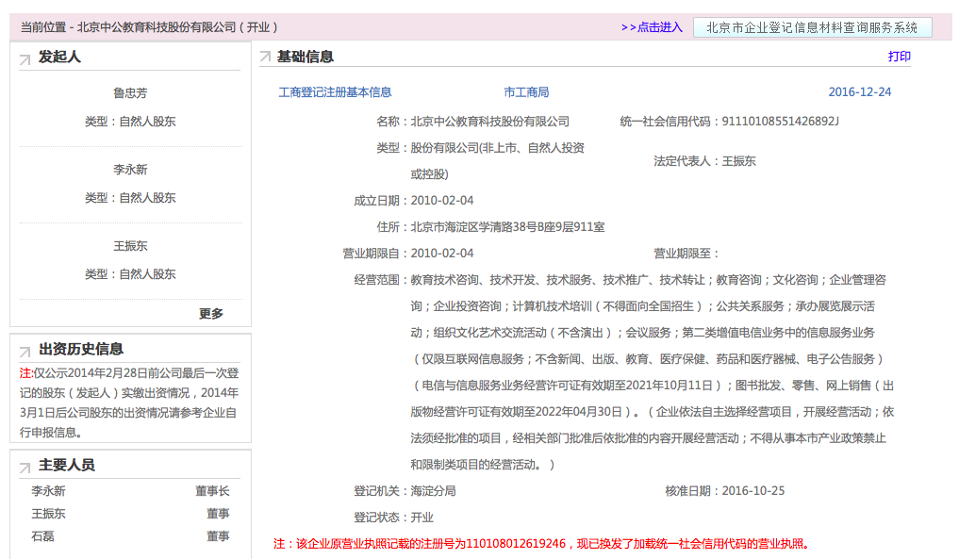Click the arrow icon beside 发起人 heading

25,60
